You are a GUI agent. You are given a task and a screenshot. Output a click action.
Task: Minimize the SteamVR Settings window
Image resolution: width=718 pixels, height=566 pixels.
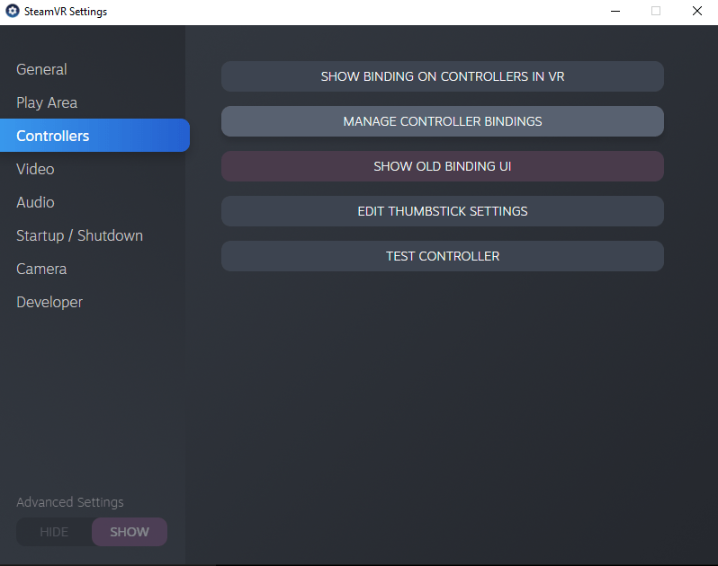pyautogui.click(x=615, y=12)
